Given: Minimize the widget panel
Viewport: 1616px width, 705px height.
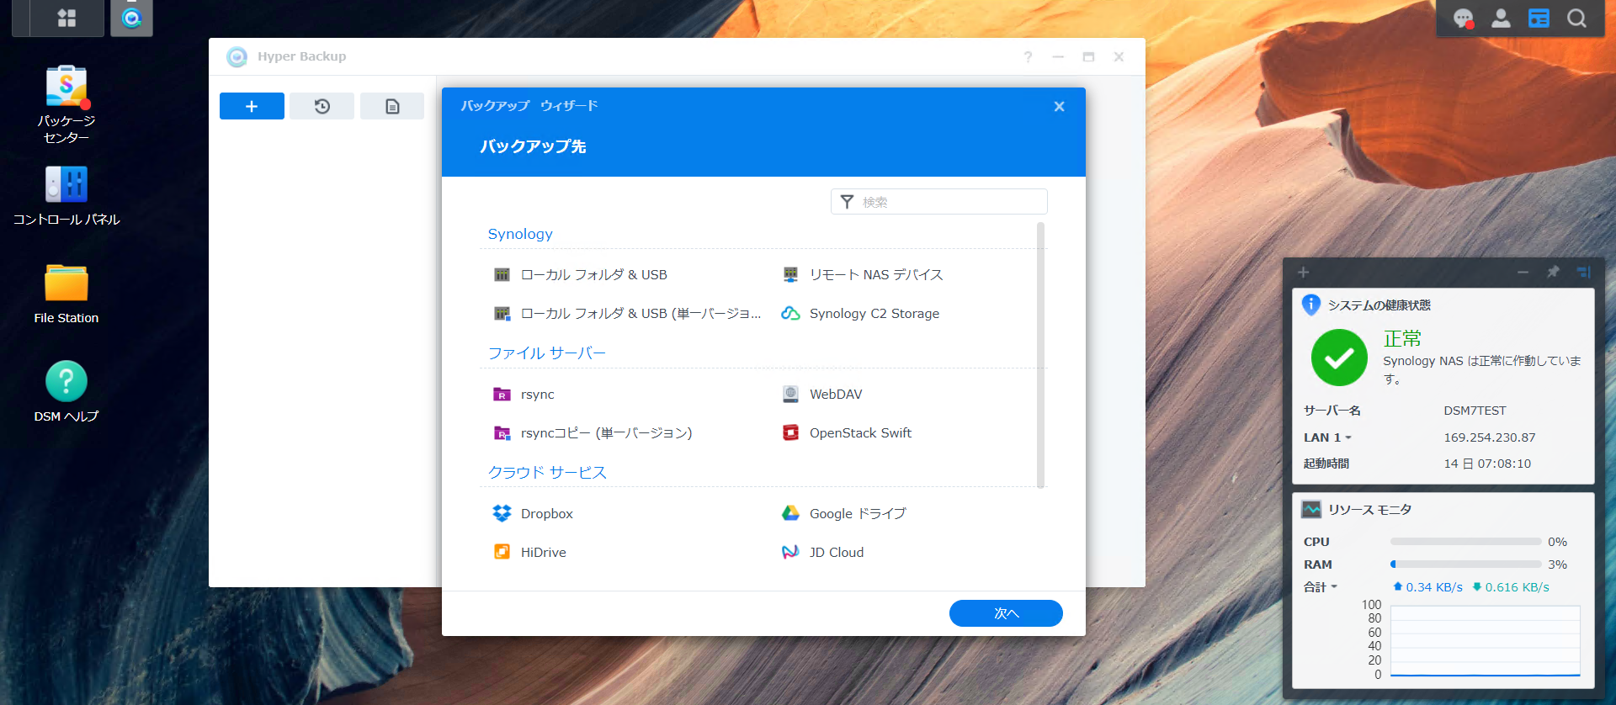Looking at the screenshot, I should coord(1523,272).
